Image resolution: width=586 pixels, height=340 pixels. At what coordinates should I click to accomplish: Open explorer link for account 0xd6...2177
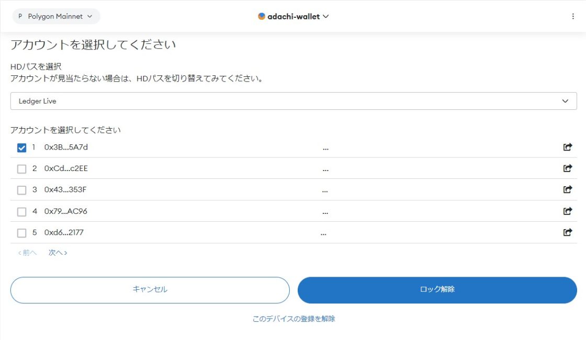click(x=567, y=232)
